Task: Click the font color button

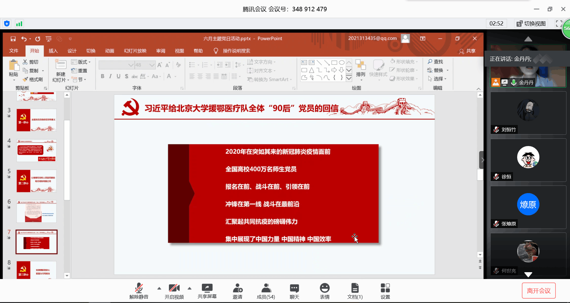Action: (169, 76)
